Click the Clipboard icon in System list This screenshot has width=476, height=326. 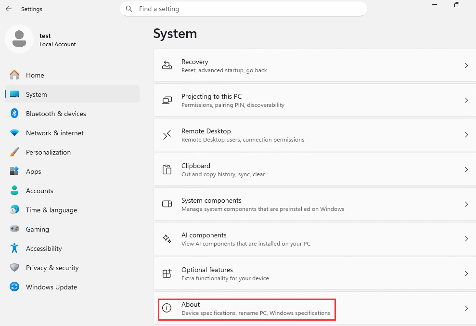[x=167, y=170]
